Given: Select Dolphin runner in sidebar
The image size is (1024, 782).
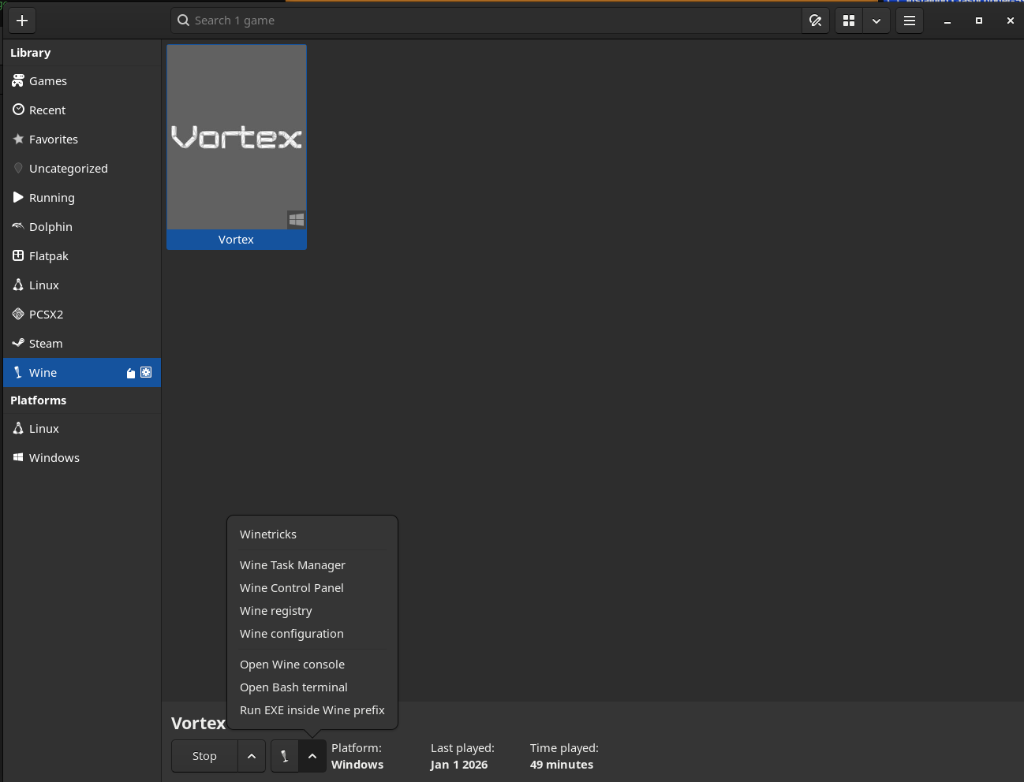Looking at the screenshot, I should [x=50, y=227].
